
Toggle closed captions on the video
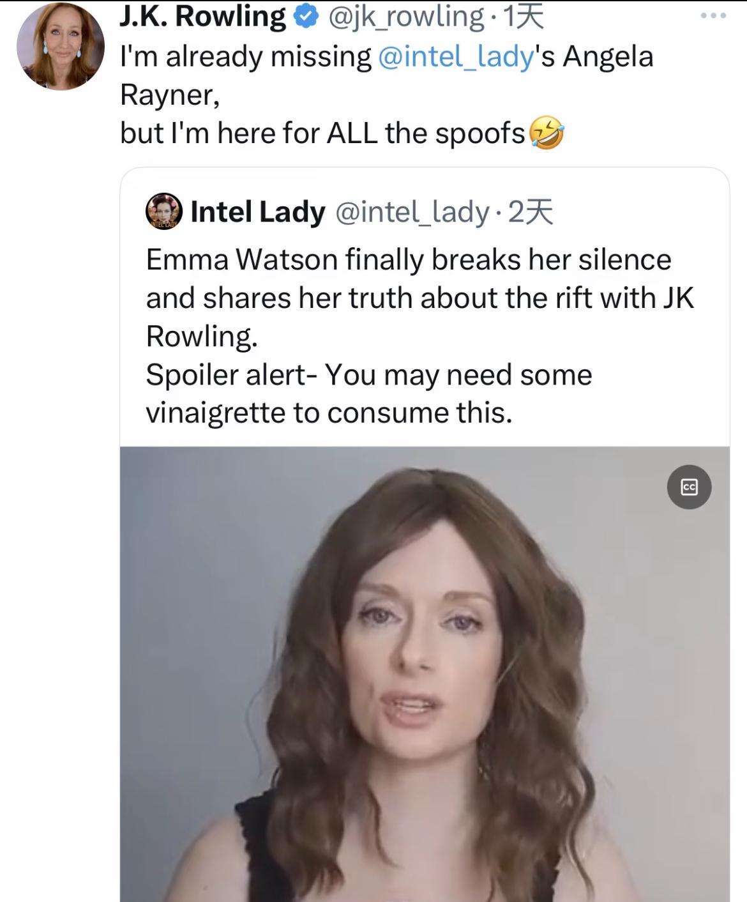[x=689, y=487]
